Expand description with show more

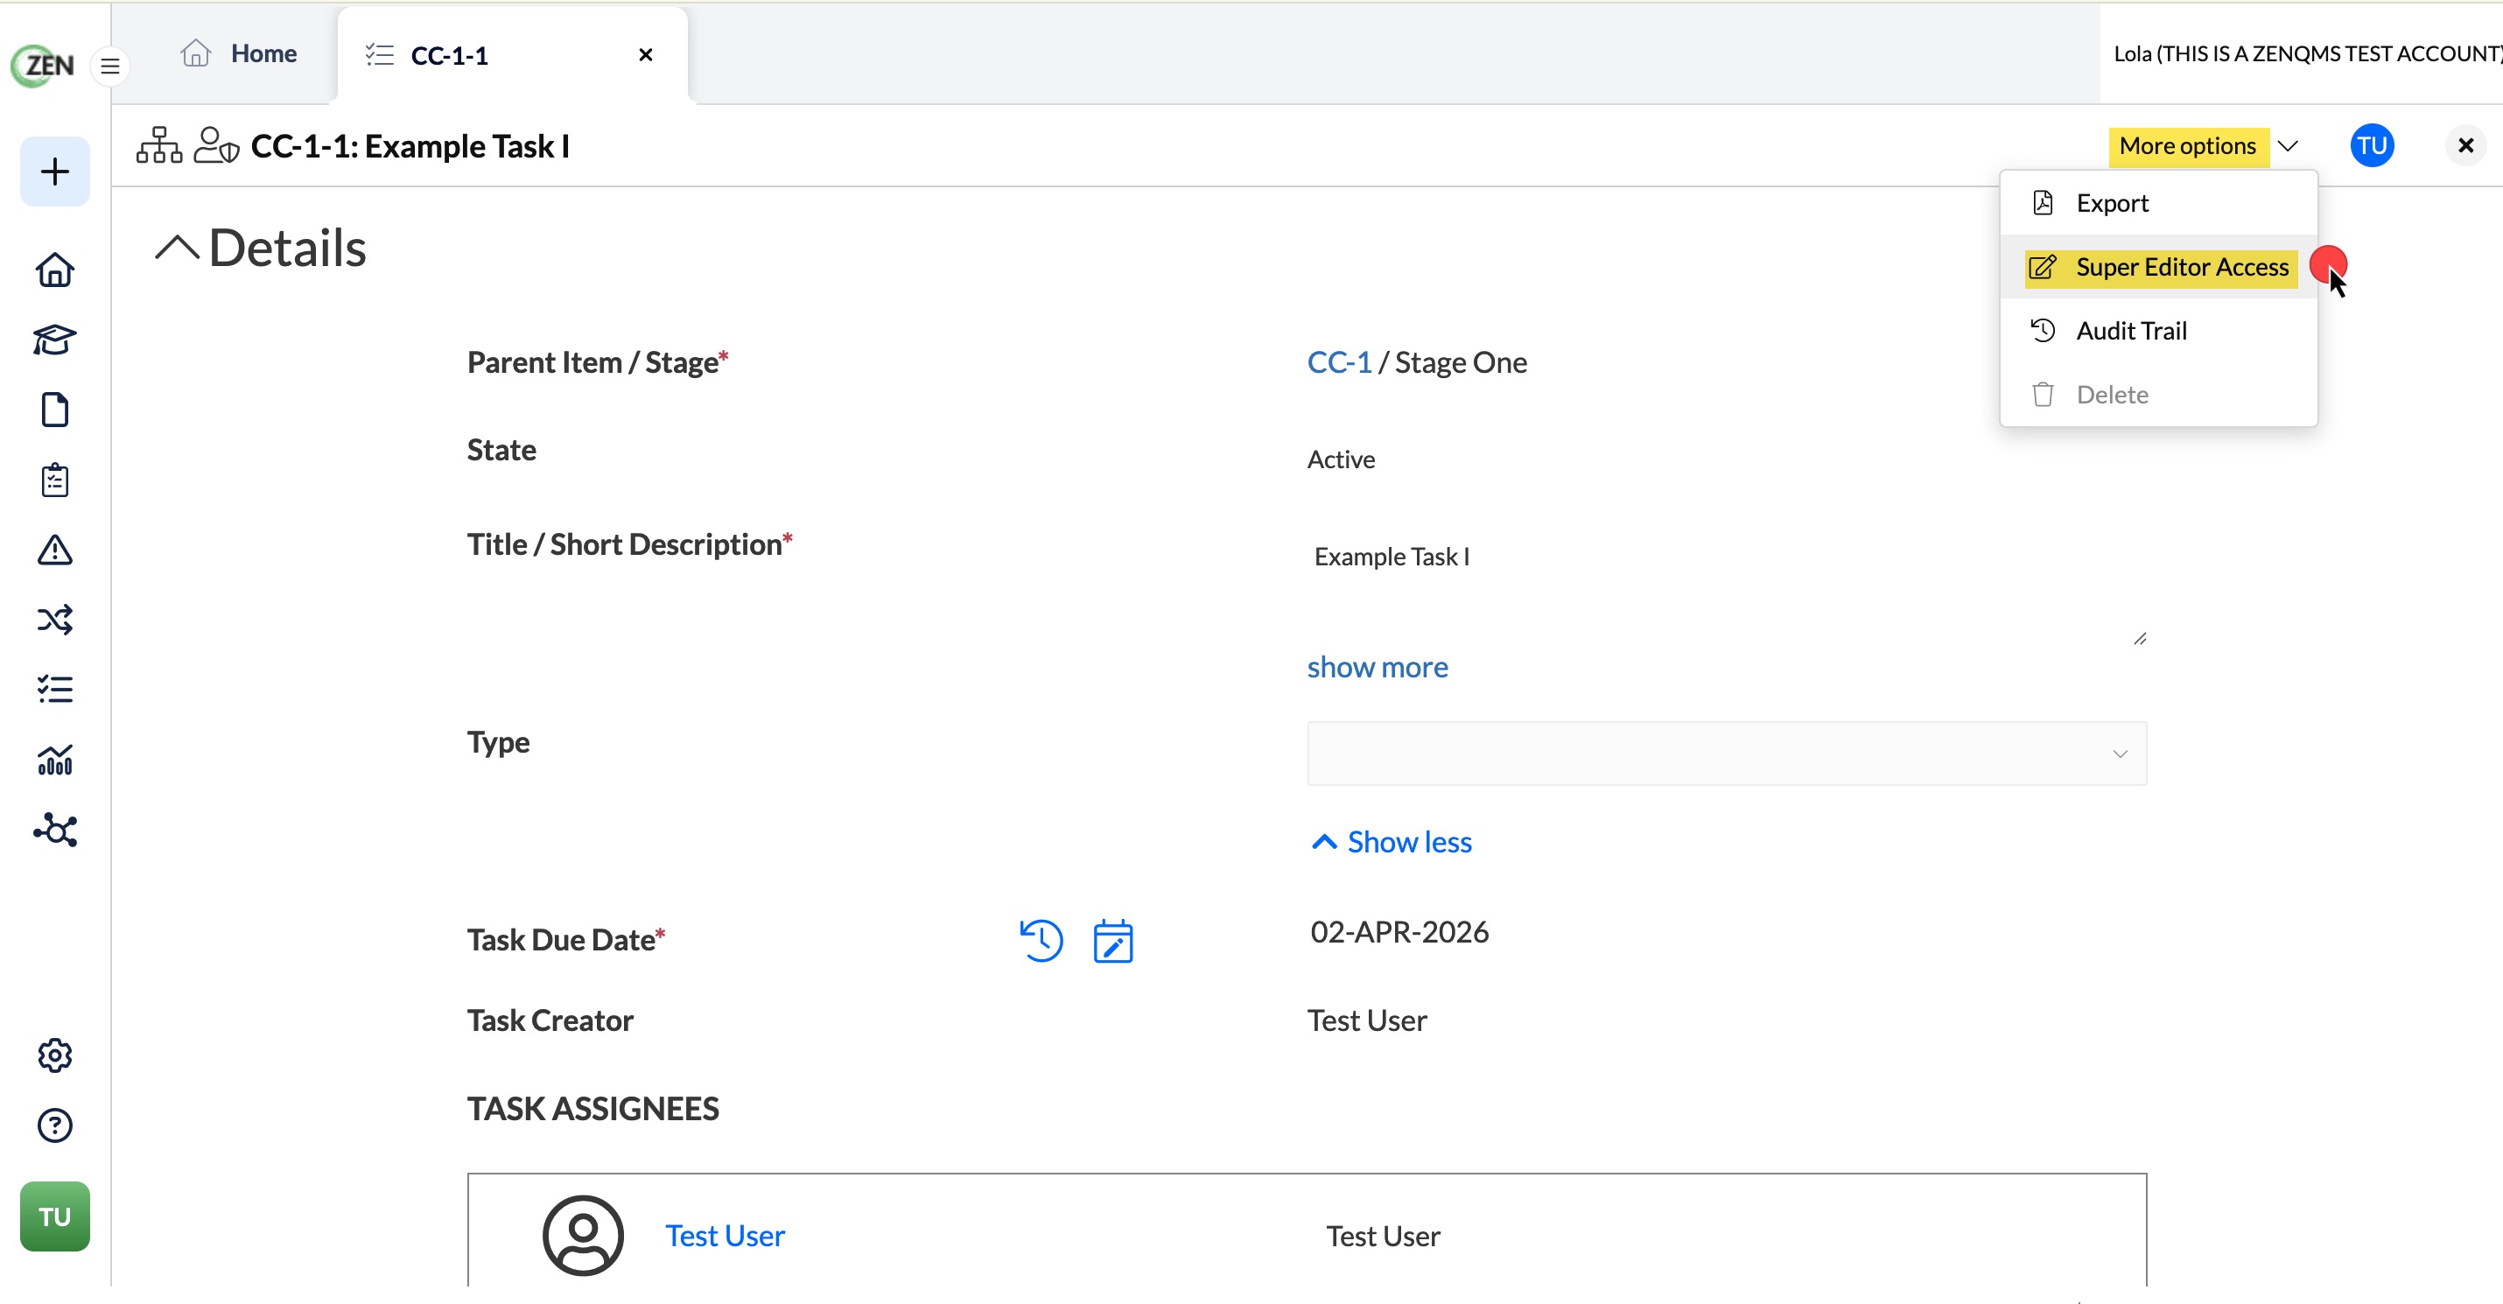pyautogui.click(x=1377, y=667)
